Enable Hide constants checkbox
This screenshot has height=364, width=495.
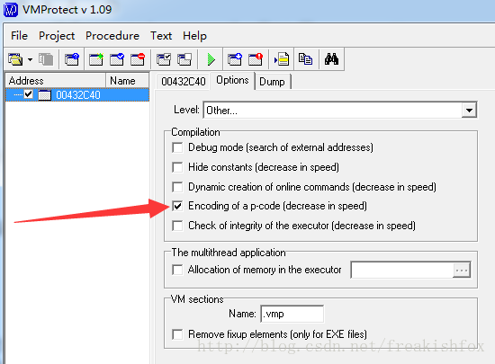pyautogui.click(x=177, y=167)
